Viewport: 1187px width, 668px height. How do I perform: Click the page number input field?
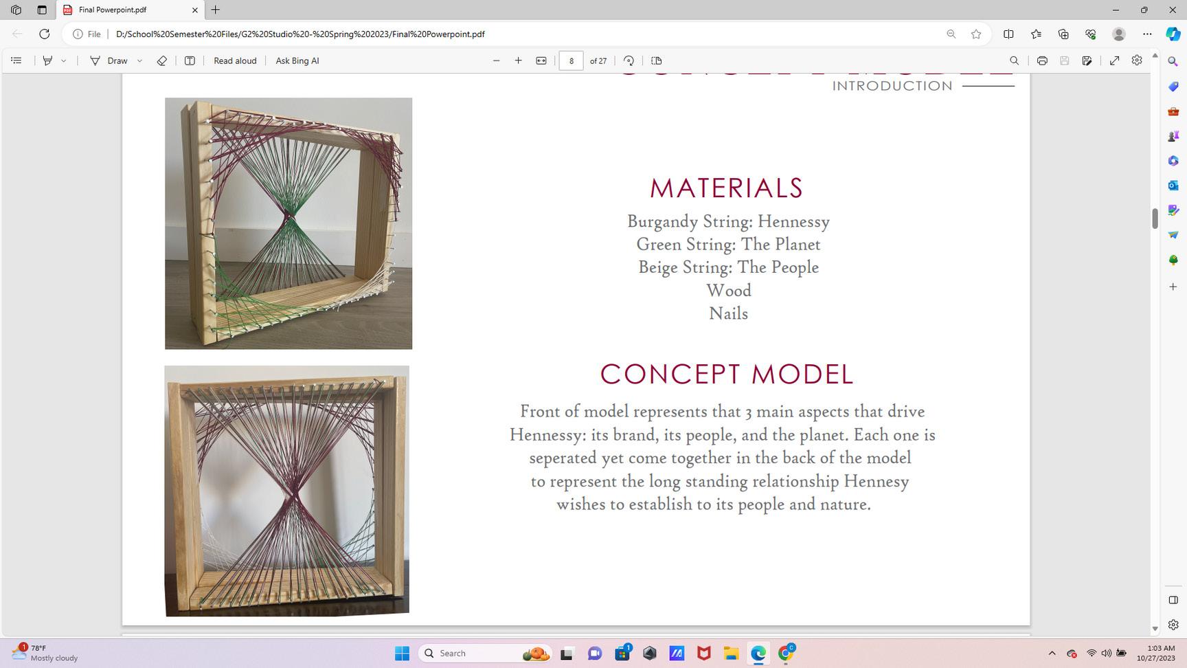[x=571, y=60]
